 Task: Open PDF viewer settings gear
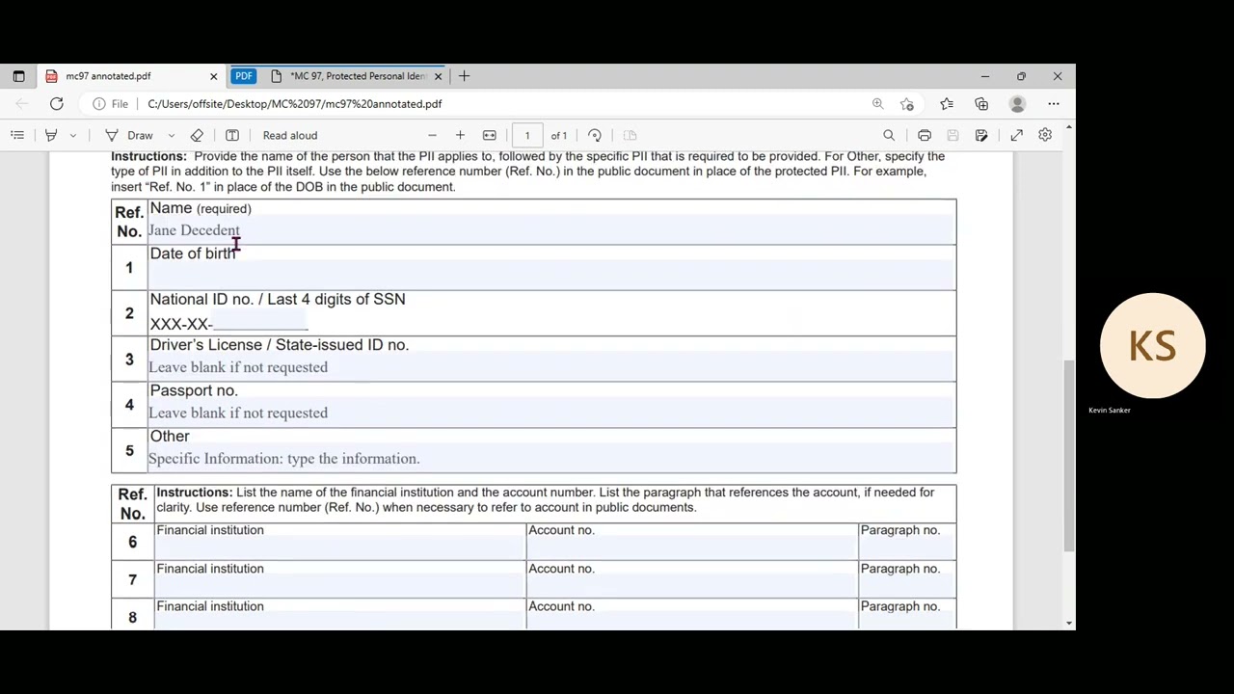1045,136
